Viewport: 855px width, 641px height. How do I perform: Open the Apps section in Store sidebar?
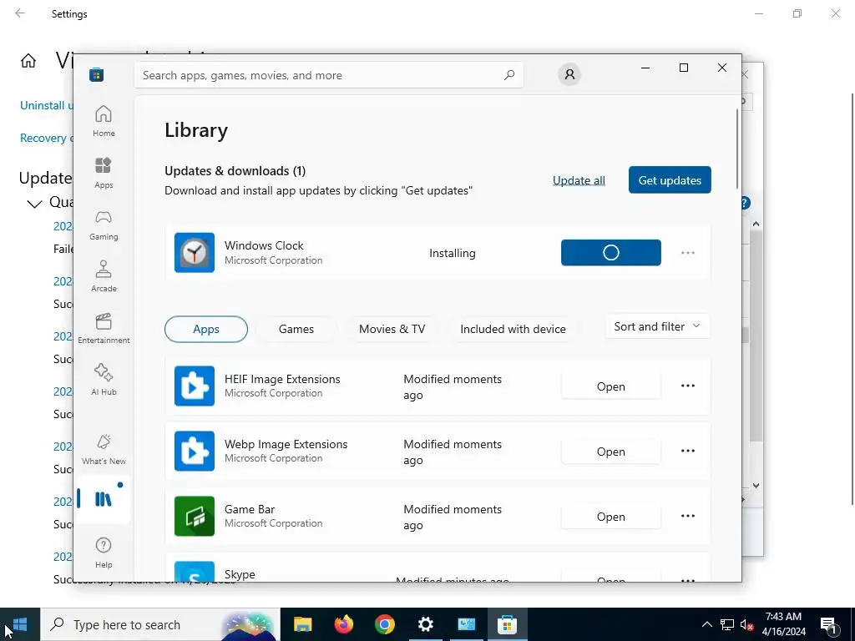click(x=104, y=173)
